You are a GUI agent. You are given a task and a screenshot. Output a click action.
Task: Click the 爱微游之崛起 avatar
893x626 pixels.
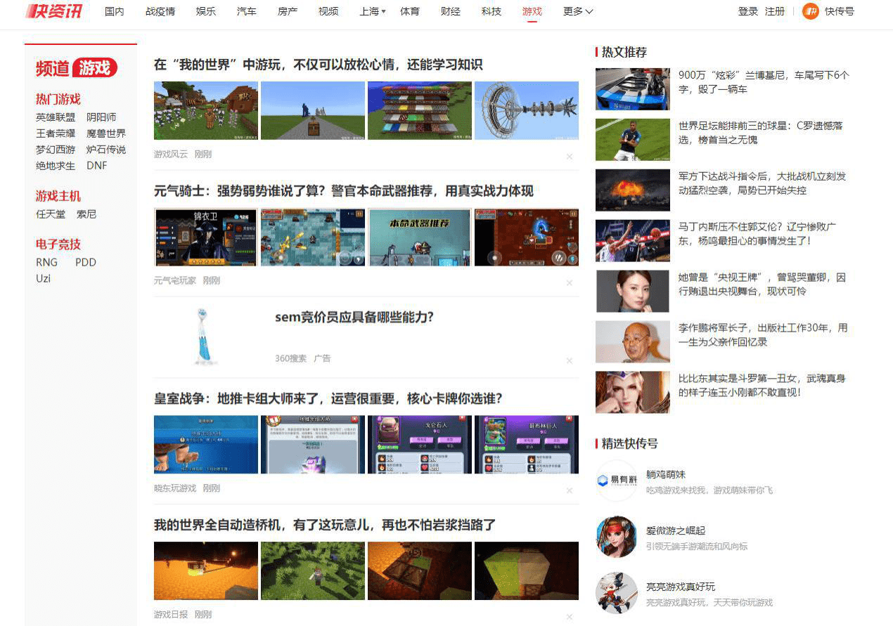click(x=617, y=537)
